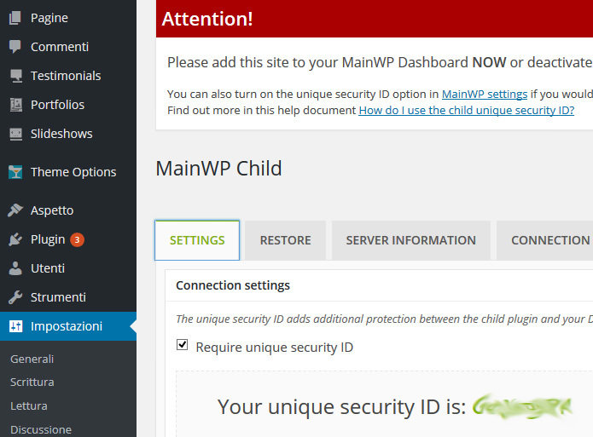
Task: Click the Portfolios sidebar icon
Action: pos(16,105)
